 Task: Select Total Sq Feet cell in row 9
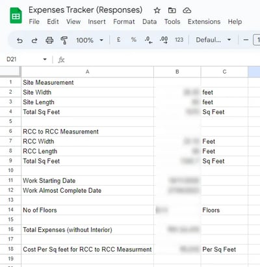(88, 161)
